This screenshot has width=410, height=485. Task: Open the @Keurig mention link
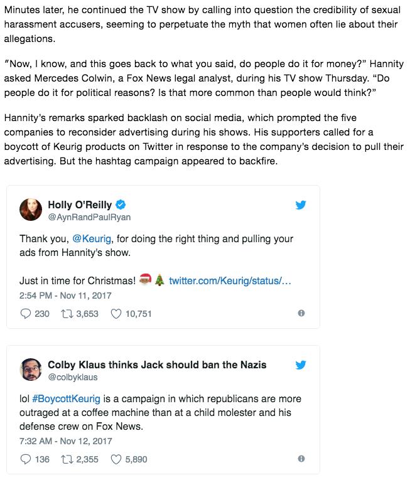pyautogui.click(x=92, y=238)
